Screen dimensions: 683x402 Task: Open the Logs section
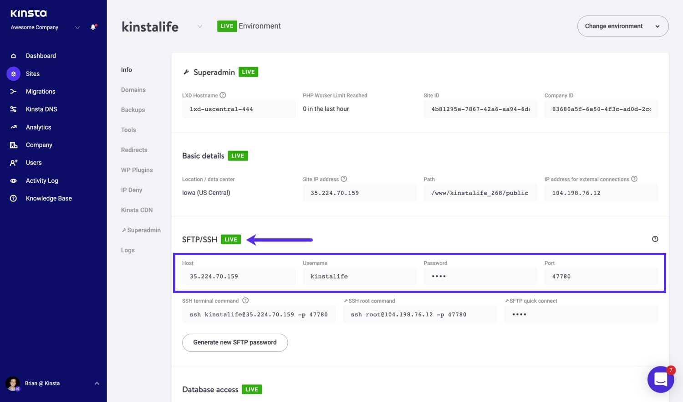pos(127,250)
